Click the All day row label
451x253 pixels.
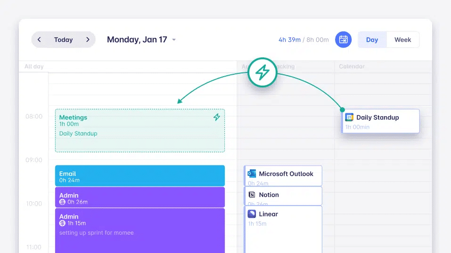(x=34, y=66)
